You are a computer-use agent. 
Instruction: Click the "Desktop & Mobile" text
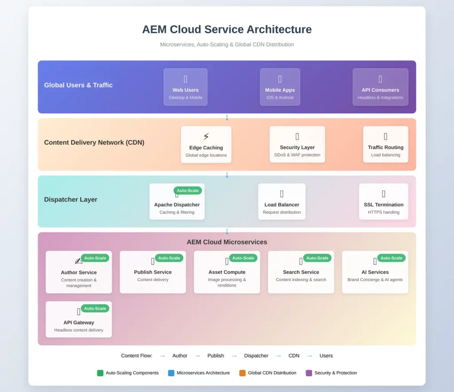(x=185, y=97)
